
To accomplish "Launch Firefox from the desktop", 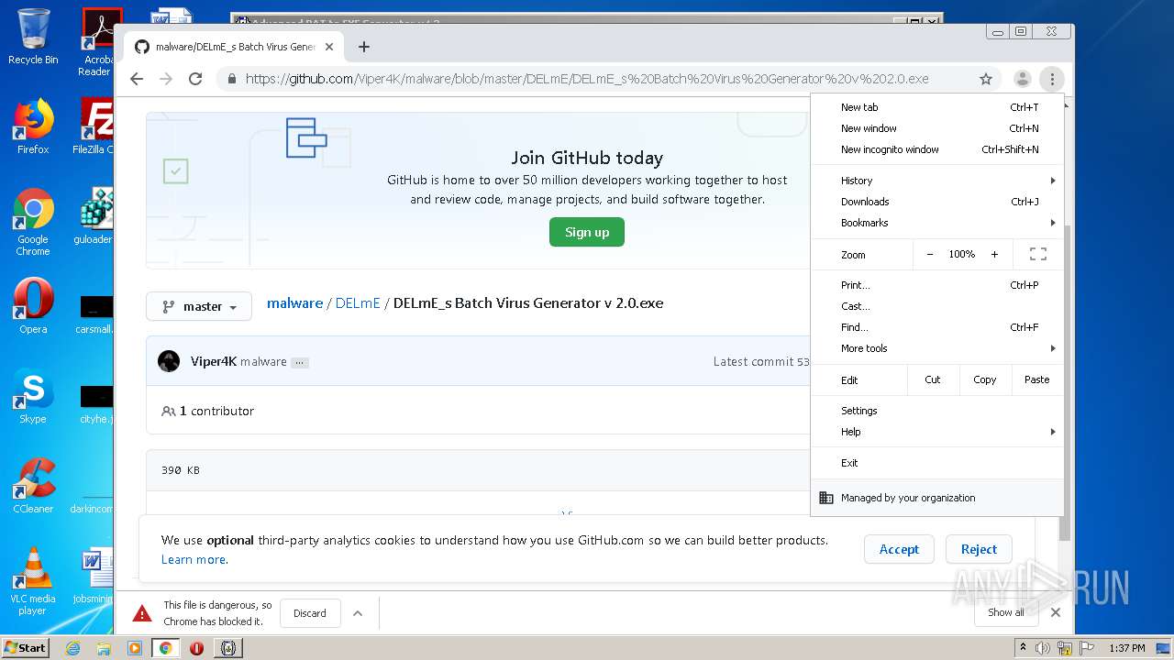I will coord(33,126).
